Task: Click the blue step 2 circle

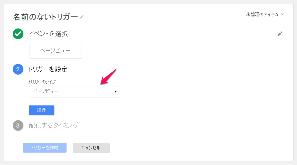Action: [18, 70]
